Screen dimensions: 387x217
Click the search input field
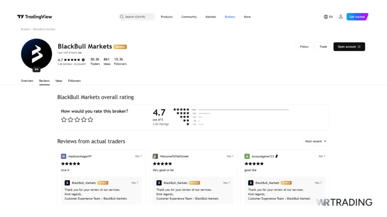(137, 17)
